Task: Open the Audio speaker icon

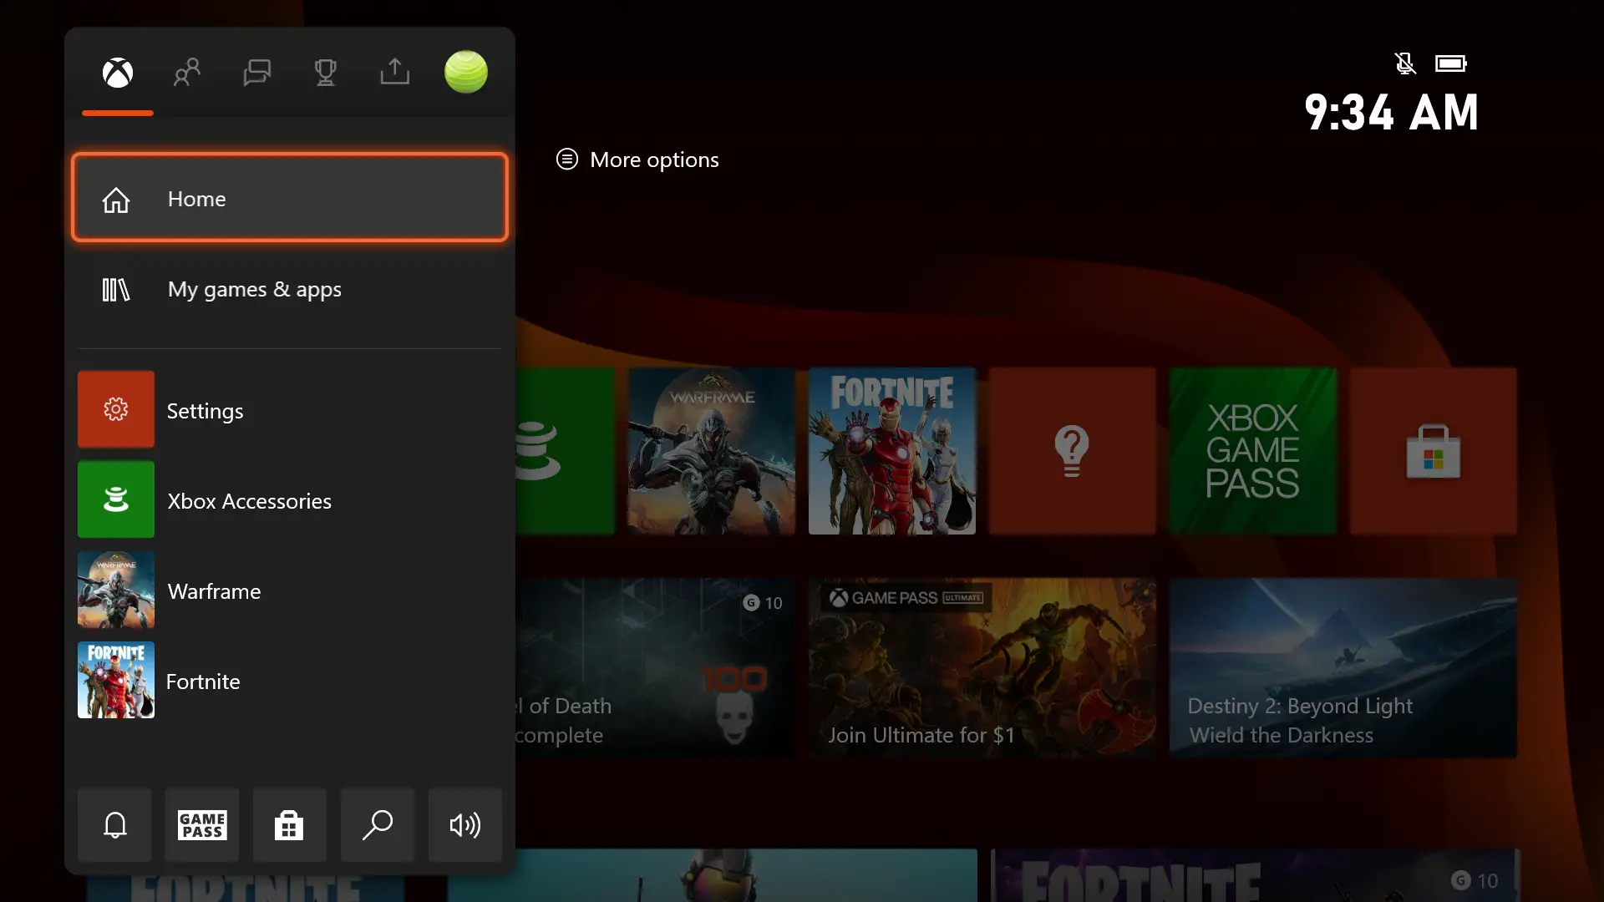Action: click(464, 825)
